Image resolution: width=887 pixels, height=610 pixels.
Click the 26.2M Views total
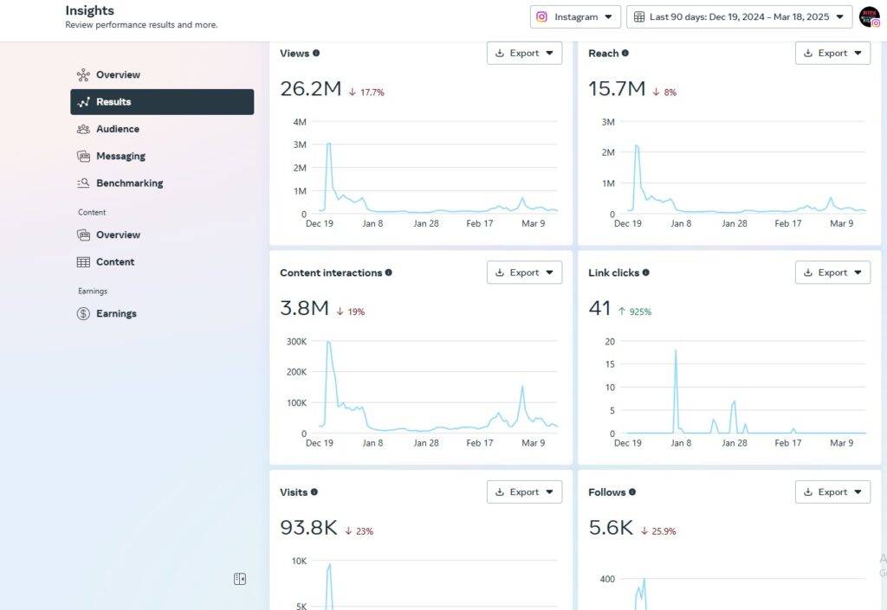click(311, 88)
